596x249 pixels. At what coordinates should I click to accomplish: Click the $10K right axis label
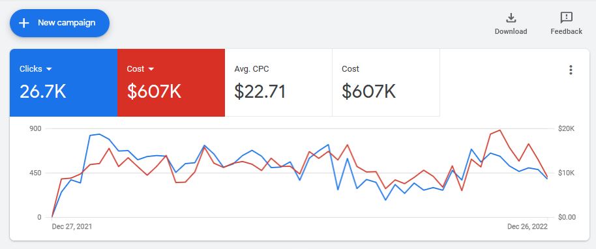click(x=566, y=173)
